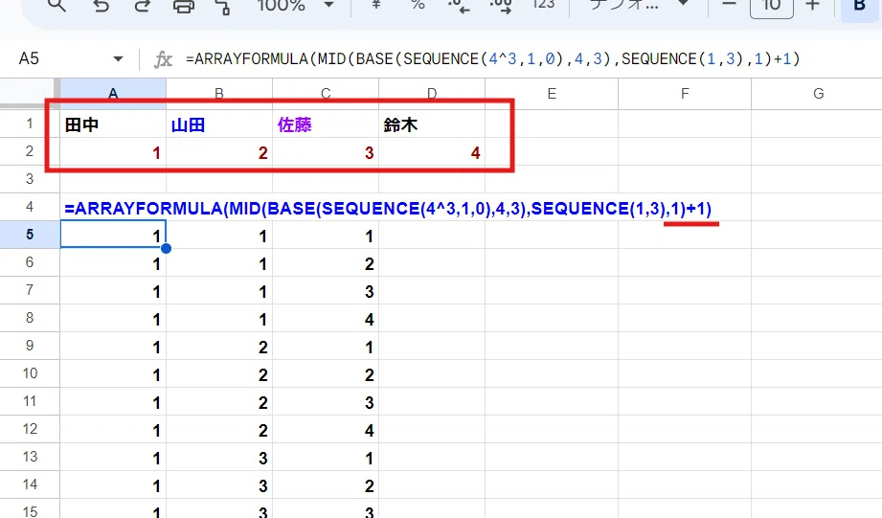Select row 14 header
This screenshot has height=518, width=882.
tap(30, 484)
